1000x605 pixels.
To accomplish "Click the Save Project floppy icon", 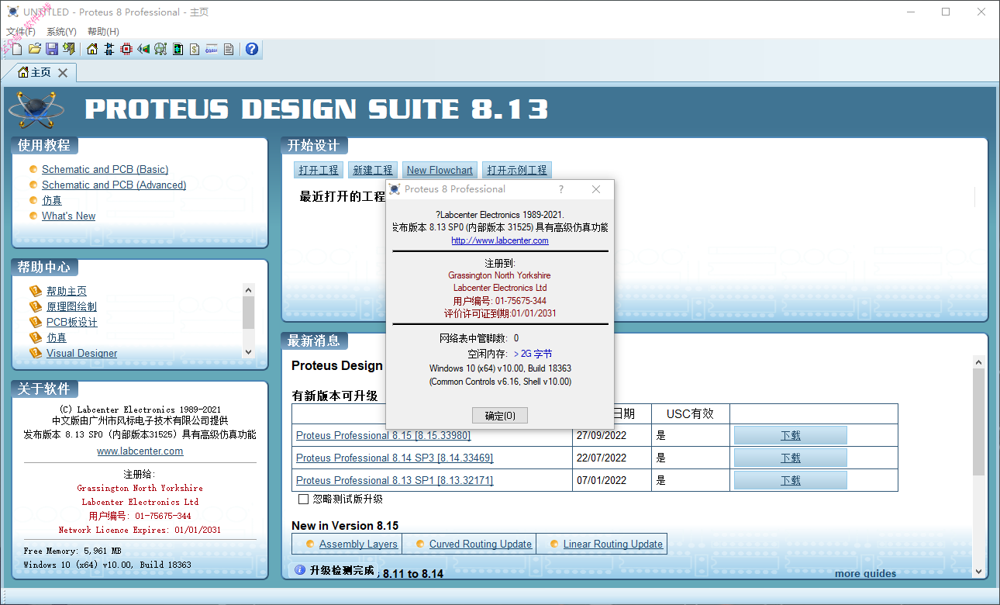I will pos(52,50).
